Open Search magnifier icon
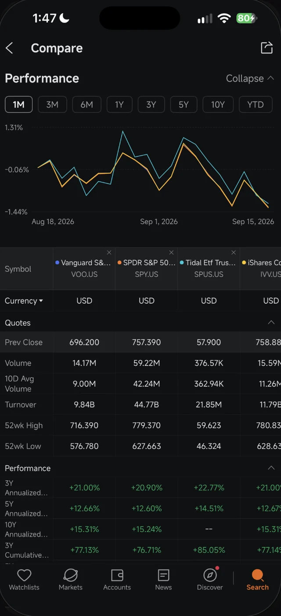 tap(257, 575)
